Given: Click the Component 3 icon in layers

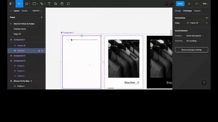Looking at the screenshot, I should click(x=11, y=56).
